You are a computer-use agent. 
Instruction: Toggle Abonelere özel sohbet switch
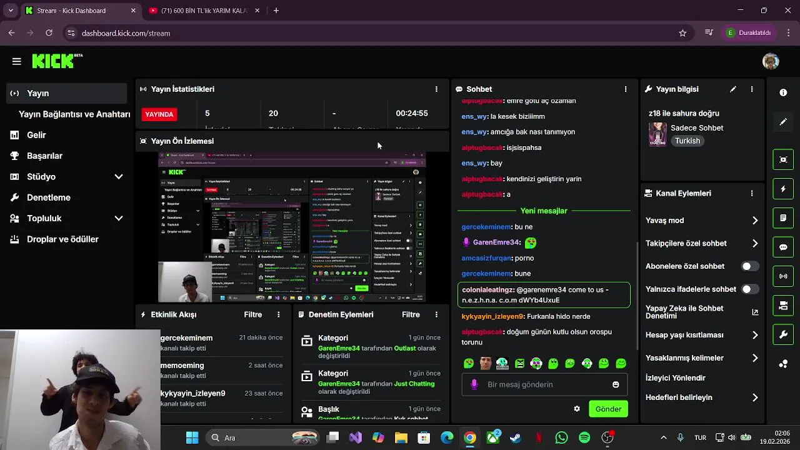coord(749,266)
